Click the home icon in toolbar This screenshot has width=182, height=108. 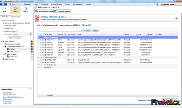pos(10,4)
